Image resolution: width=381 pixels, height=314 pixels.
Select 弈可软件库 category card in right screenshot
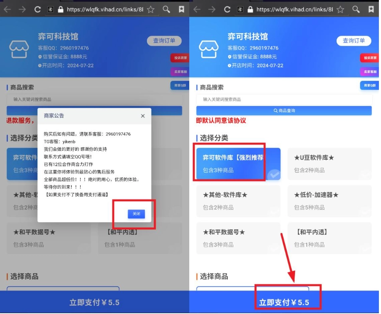coord(238,163)
